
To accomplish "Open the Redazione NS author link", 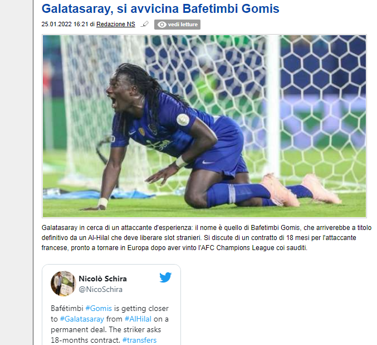I will point(116,25).
